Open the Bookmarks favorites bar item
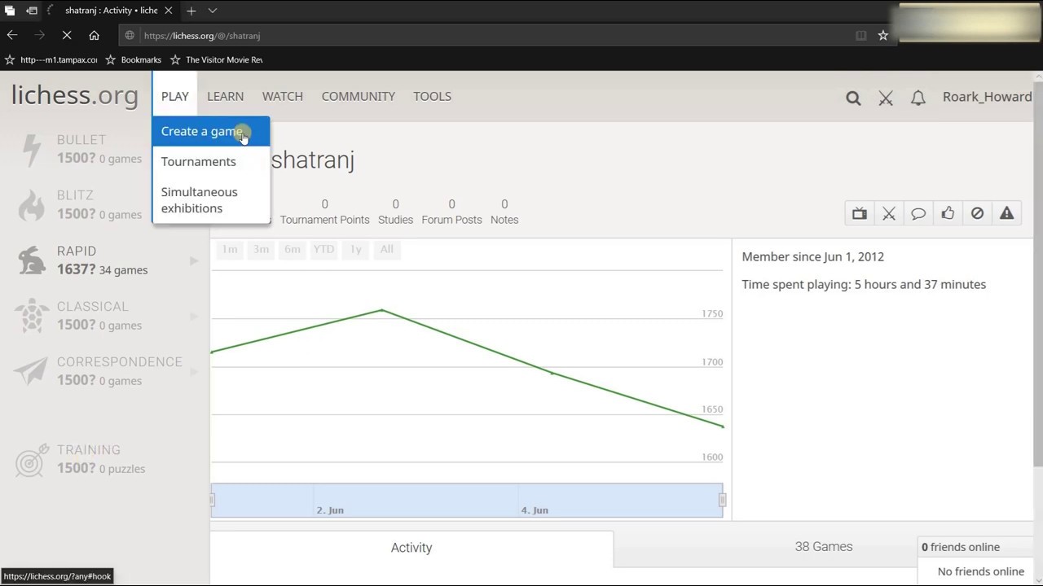Viewport: 1043px width, 586px height. tap(134, 59)
